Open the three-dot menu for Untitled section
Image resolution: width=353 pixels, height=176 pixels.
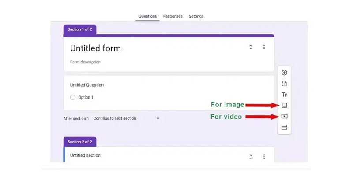264,157
